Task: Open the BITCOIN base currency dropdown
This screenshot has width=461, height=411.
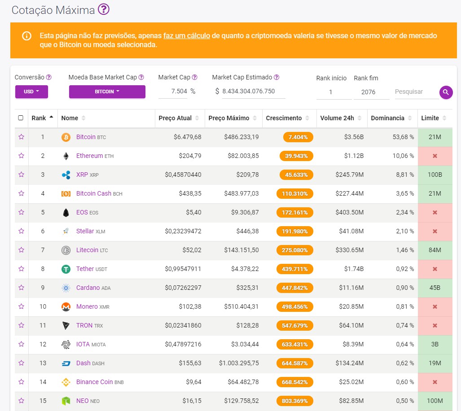Action: (107, 92)
